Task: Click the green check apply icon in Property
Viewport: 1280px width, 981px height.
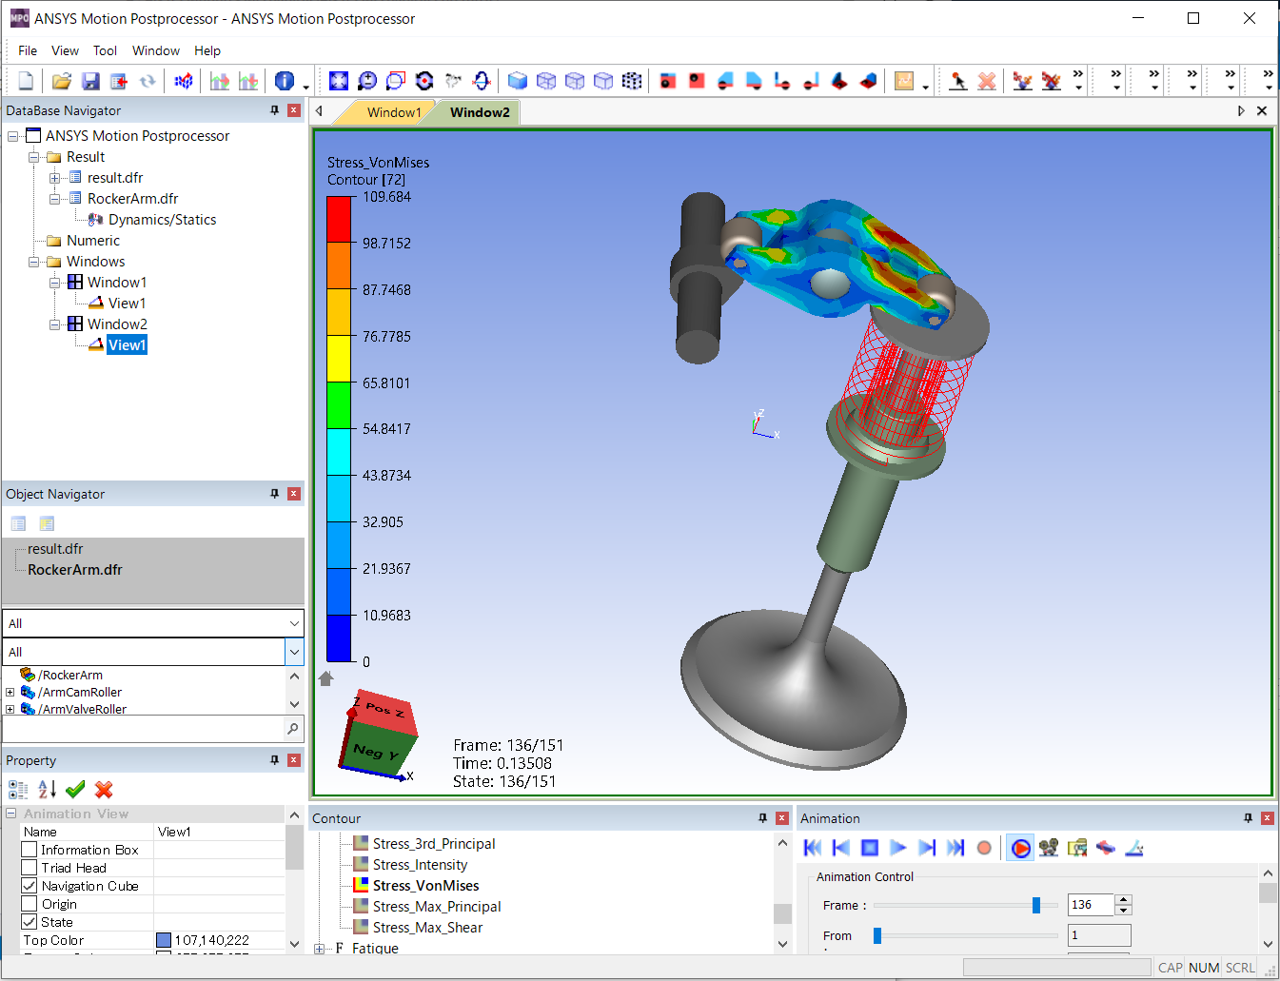Action: (x=76, y=789)
